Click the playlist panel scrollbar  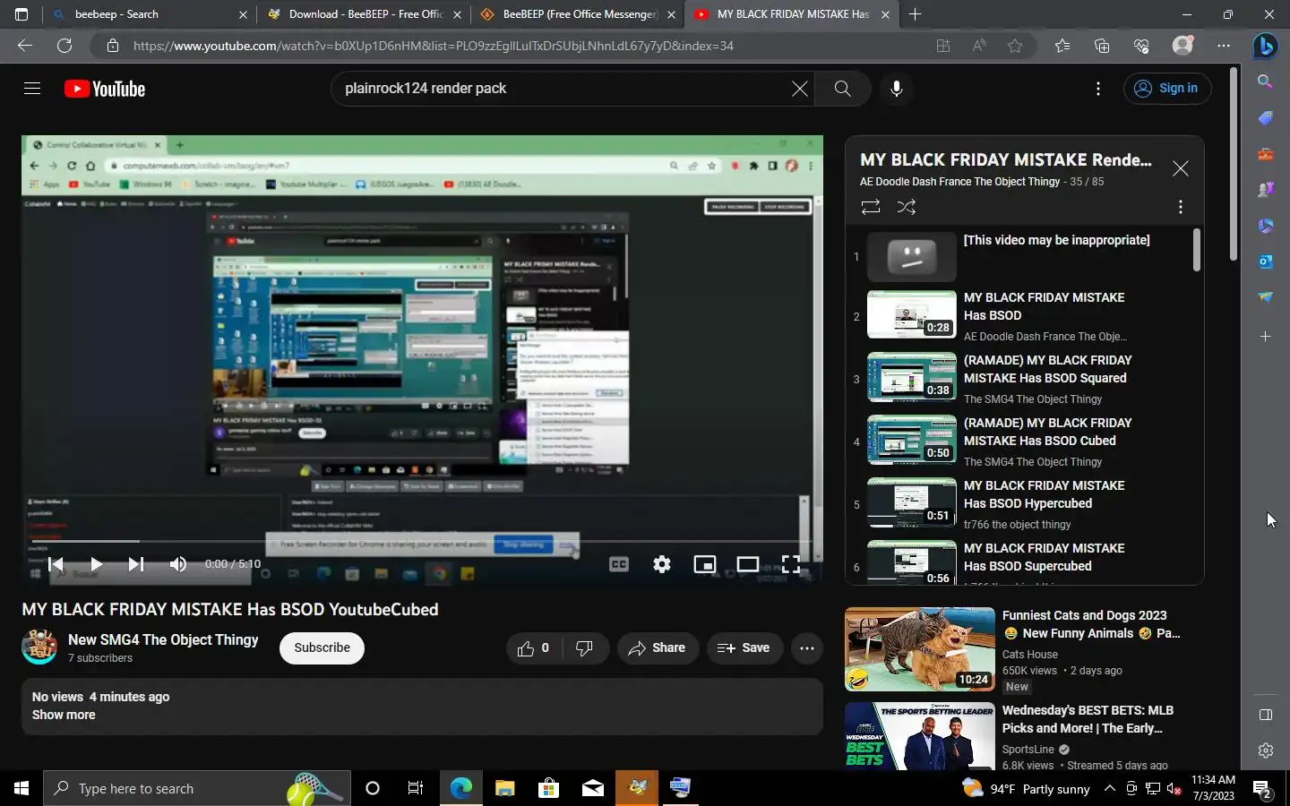pyautogui.click(x=1197, y=249)
